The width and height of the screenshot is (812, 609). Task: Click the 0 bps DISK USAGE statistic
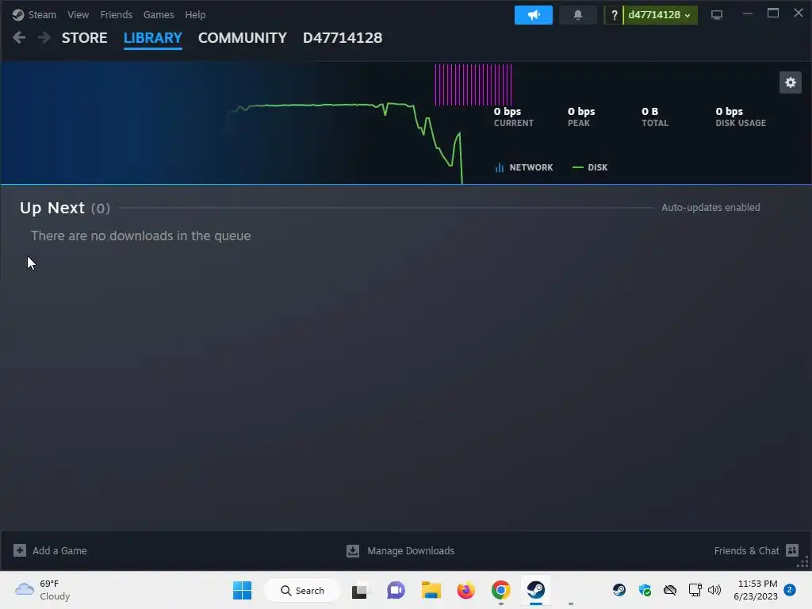point(741,117)
